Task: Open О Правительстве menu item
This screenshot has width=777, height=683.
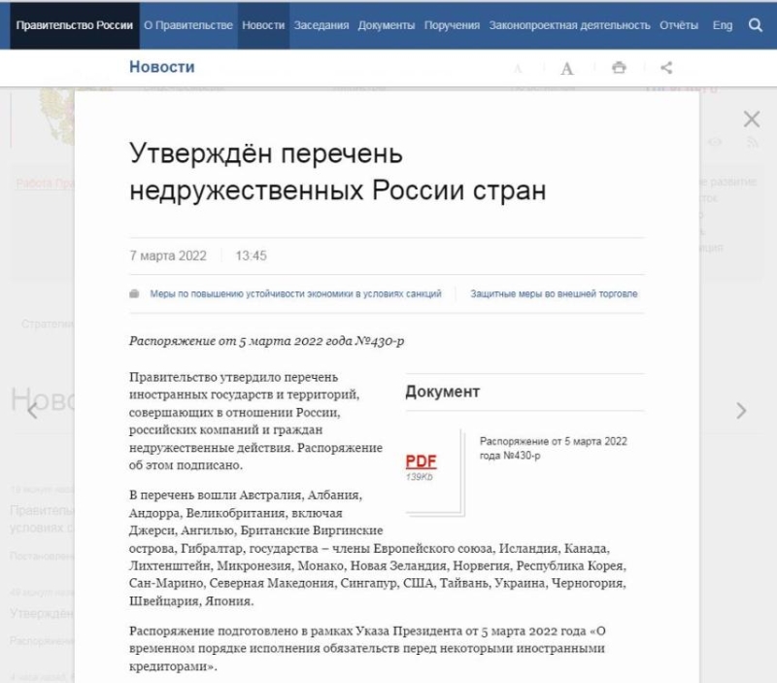Action: coord(187,25)
